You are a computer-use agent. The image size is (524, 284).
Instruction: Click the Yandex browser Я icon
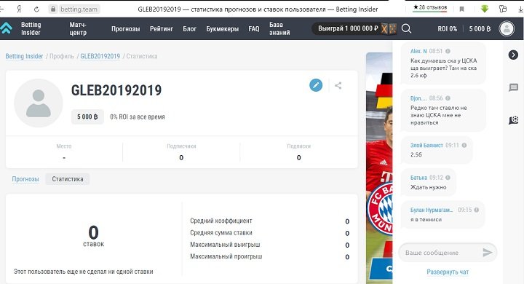[19, 9]
